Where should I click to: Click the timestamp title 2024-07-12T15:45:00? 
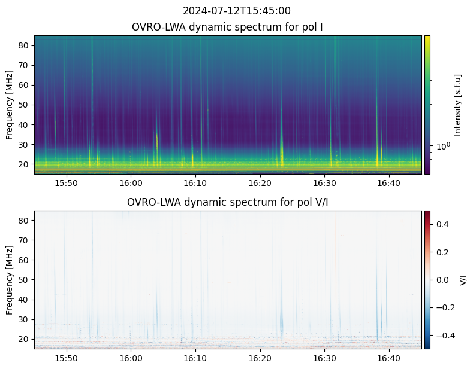click(x=236, y=11)
